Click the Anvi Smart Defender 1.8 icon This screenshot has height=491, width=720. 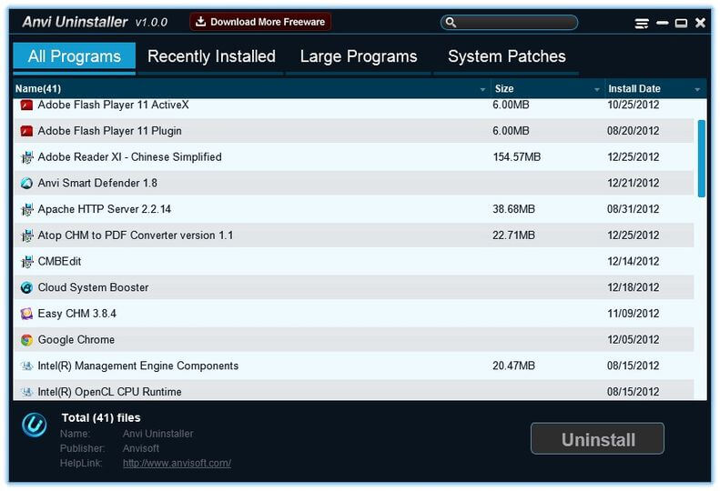click(26, 183)
